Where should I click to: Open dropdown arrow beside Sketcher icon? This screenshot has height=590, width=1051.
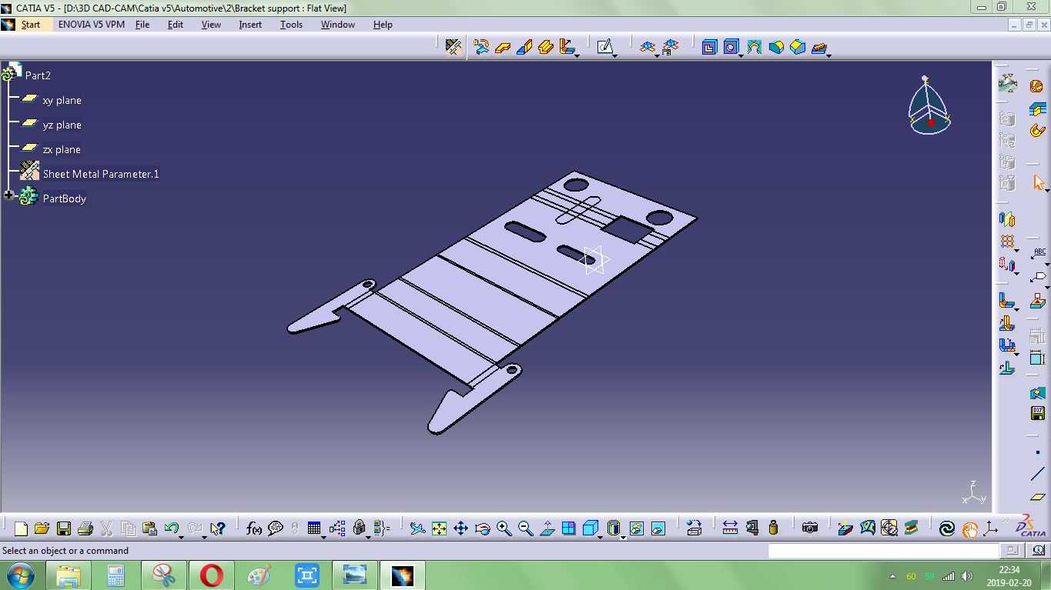[615, 55]
